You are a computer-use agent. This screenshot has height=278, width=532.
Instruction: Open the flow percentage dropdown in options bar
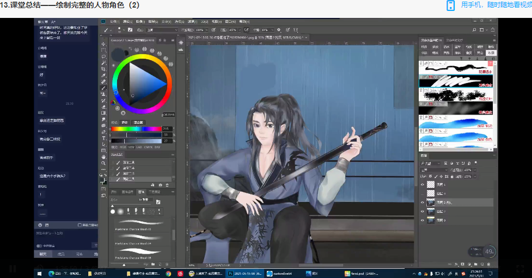240,30
